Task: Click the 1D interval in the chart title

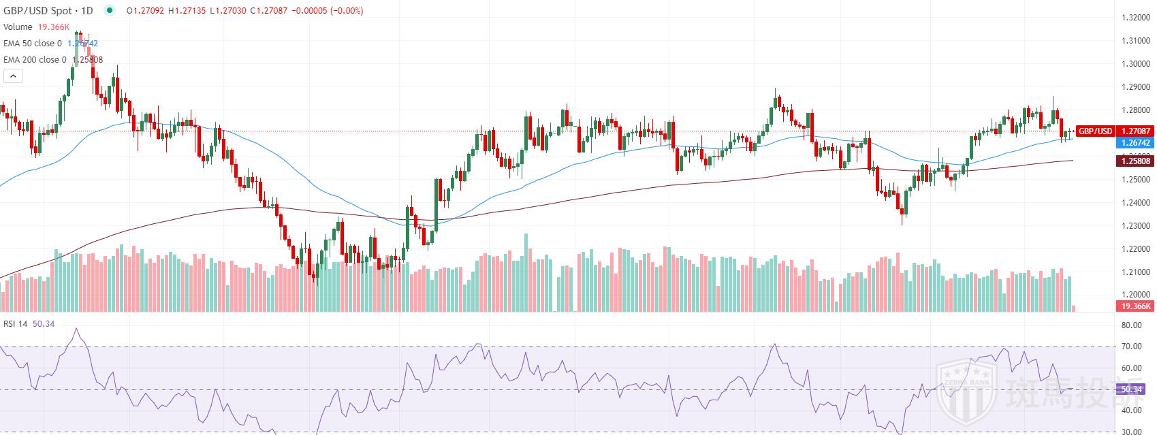Action: [x=87, y=11]
